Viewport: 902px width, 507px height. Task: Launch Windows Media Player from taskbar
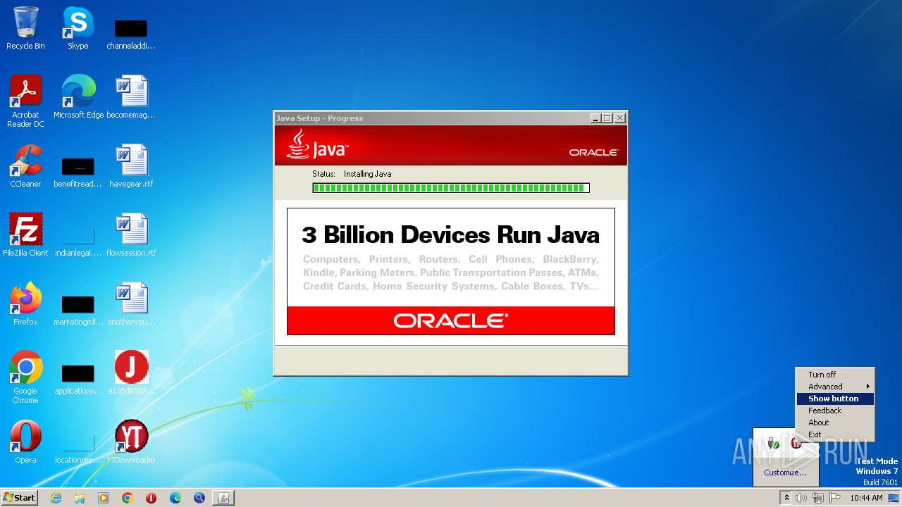point(104,498)
